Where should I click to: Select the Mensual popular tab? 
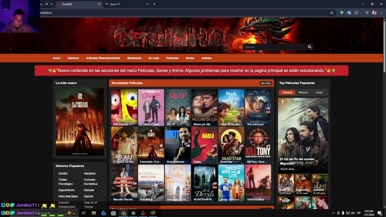[303, 93]
